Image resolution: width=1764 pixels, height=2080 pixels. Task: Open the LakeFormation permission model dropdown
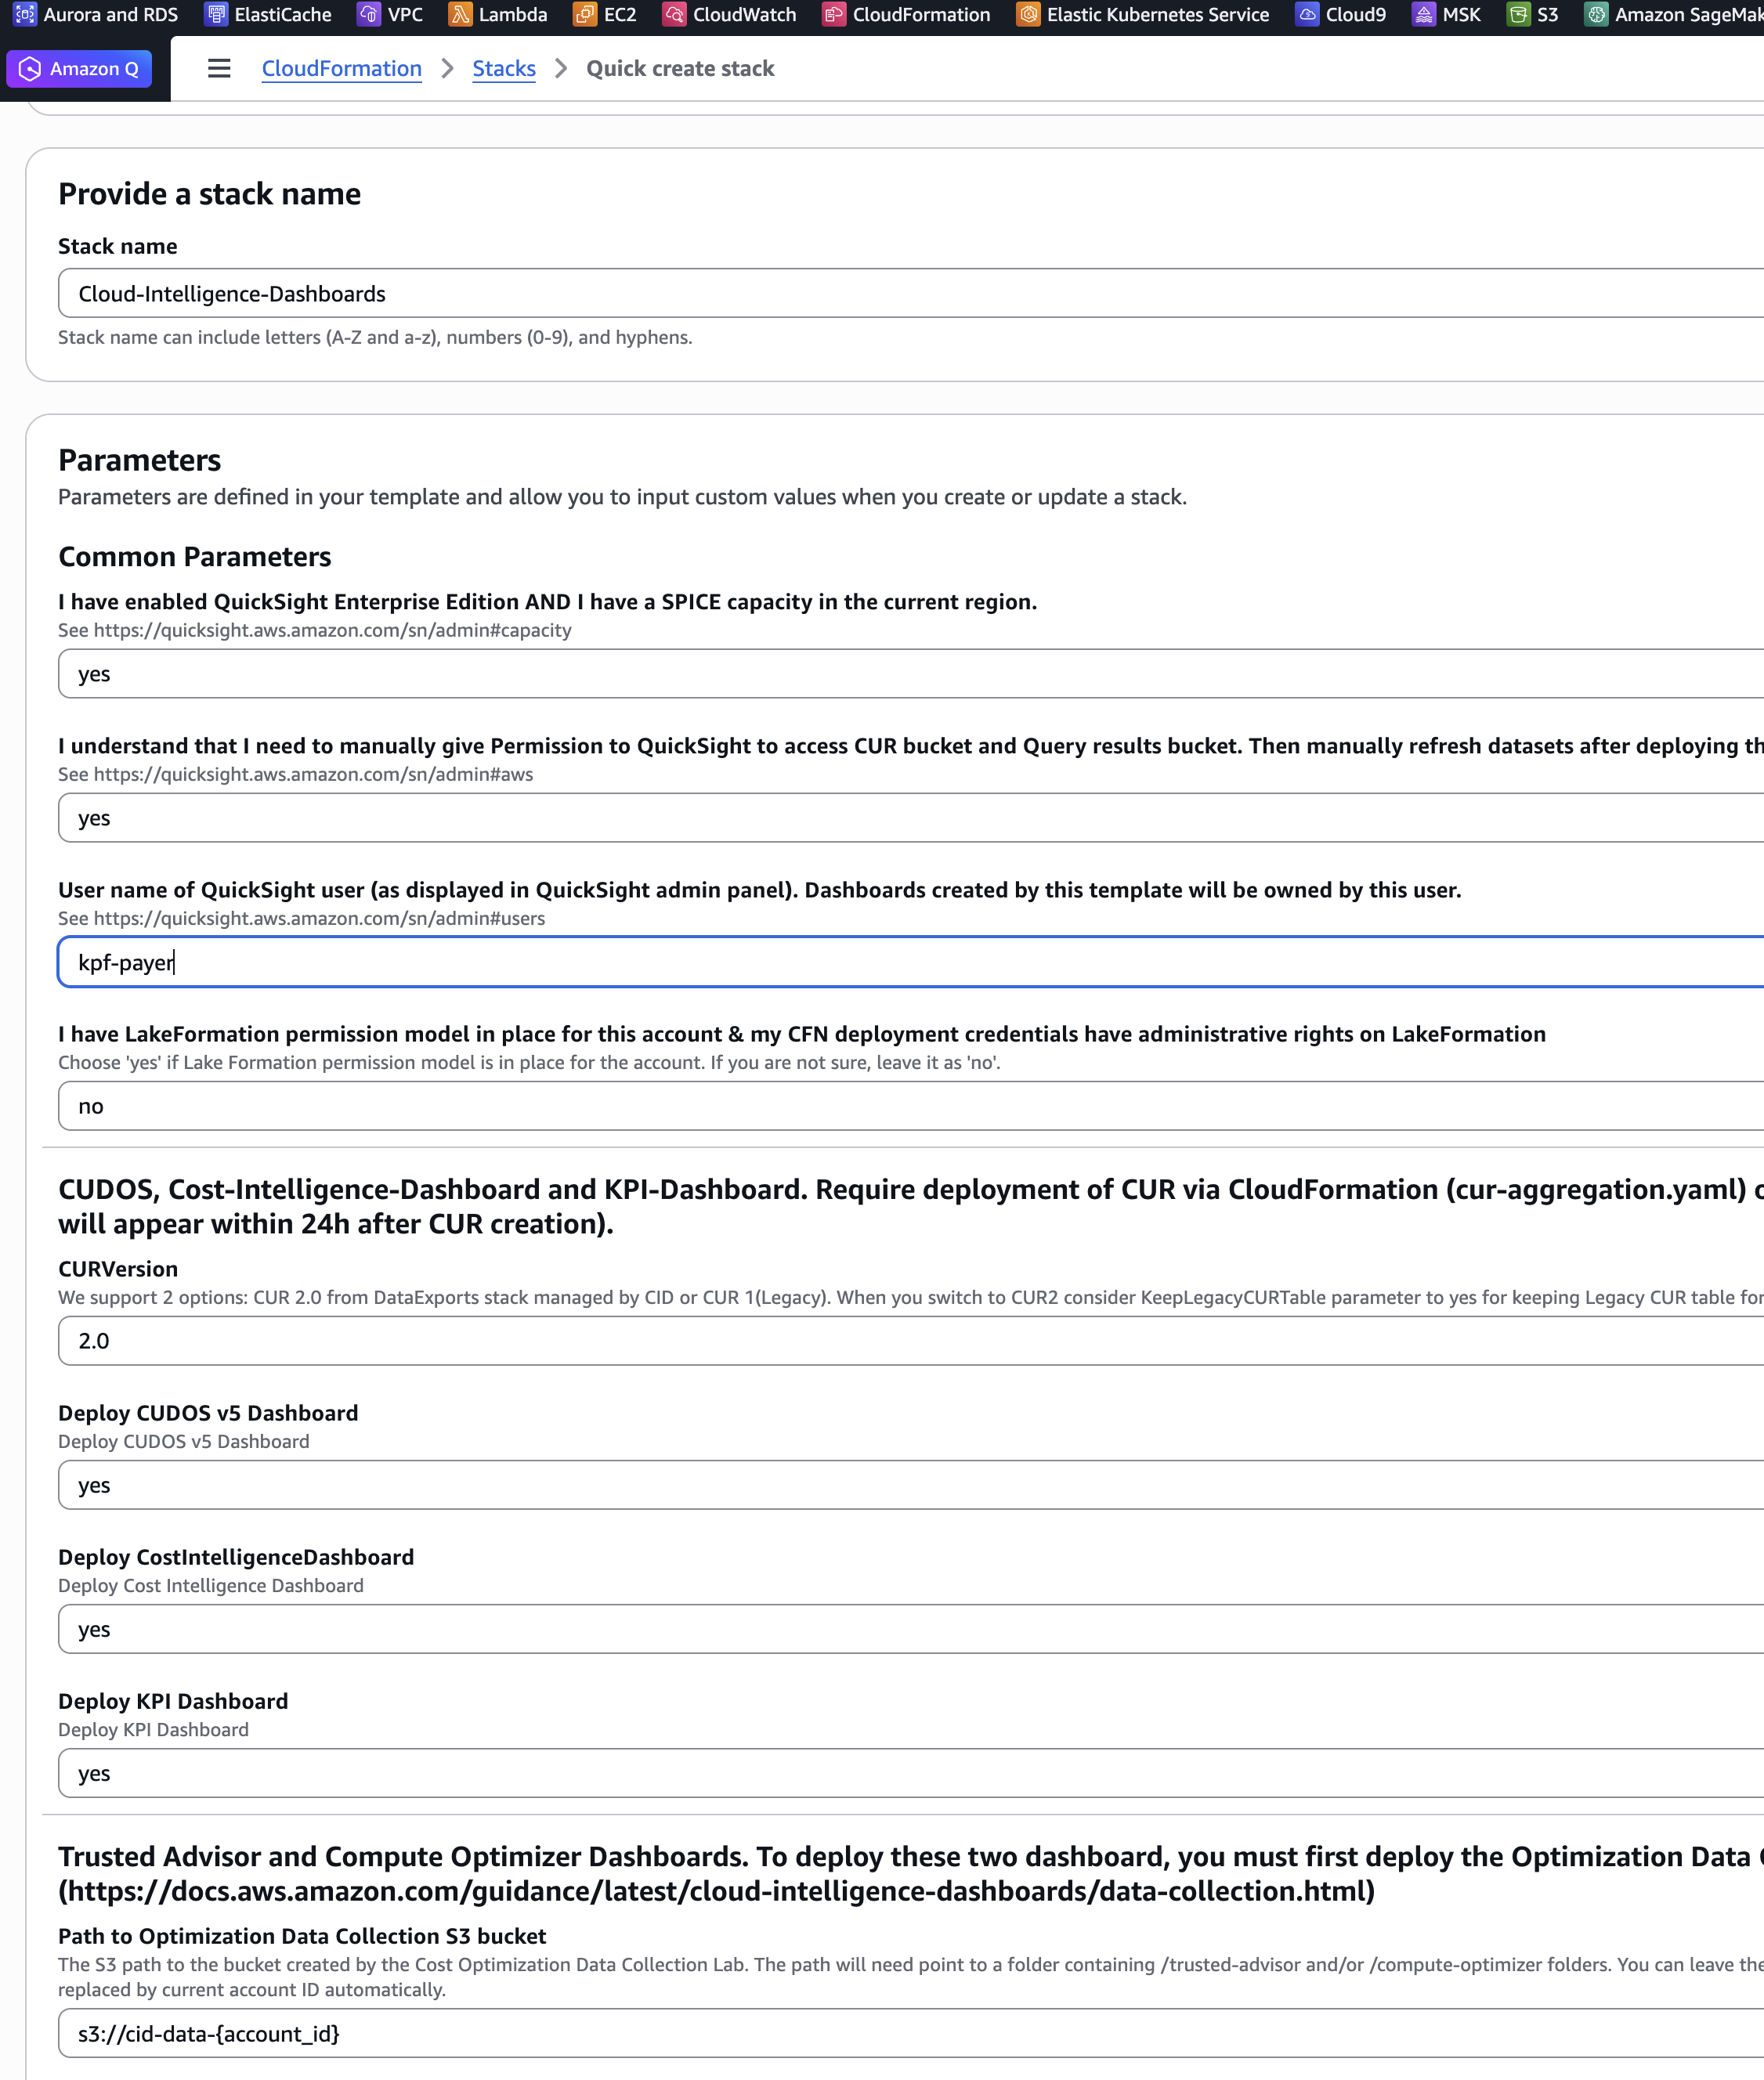(x=900, y=1107)
